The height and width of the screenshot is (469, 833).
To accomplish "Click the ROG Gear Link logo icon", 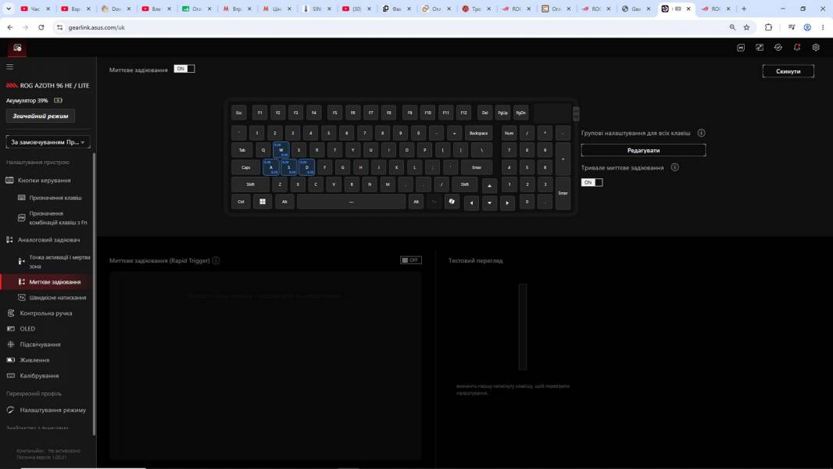I will click(17, 48).
